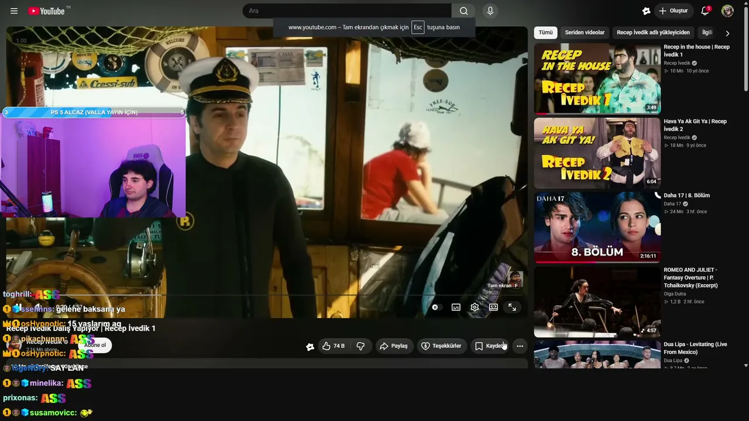This screenshot has width=749, height=421.
Task: Click the magnifier search button
Action: (463, 11)
